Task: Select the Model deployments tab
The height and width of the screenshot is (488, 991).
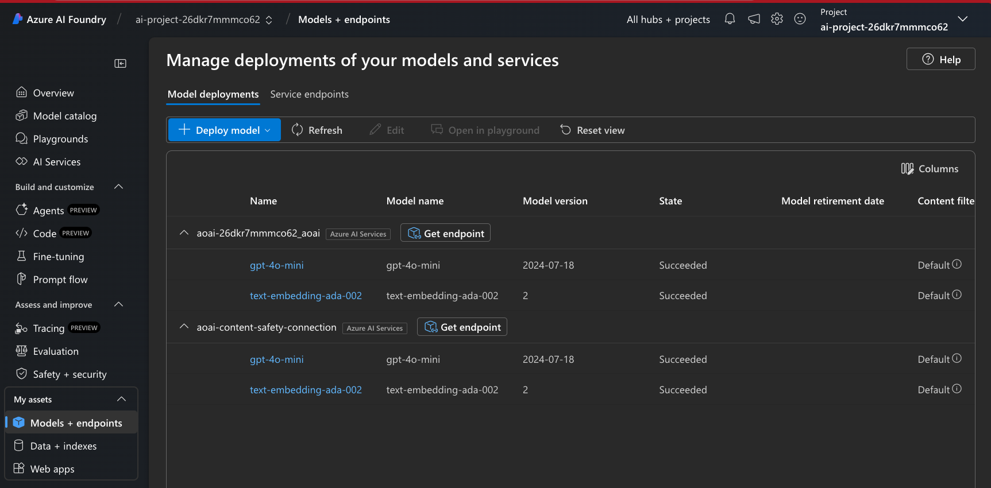Action: coord(213,94)
